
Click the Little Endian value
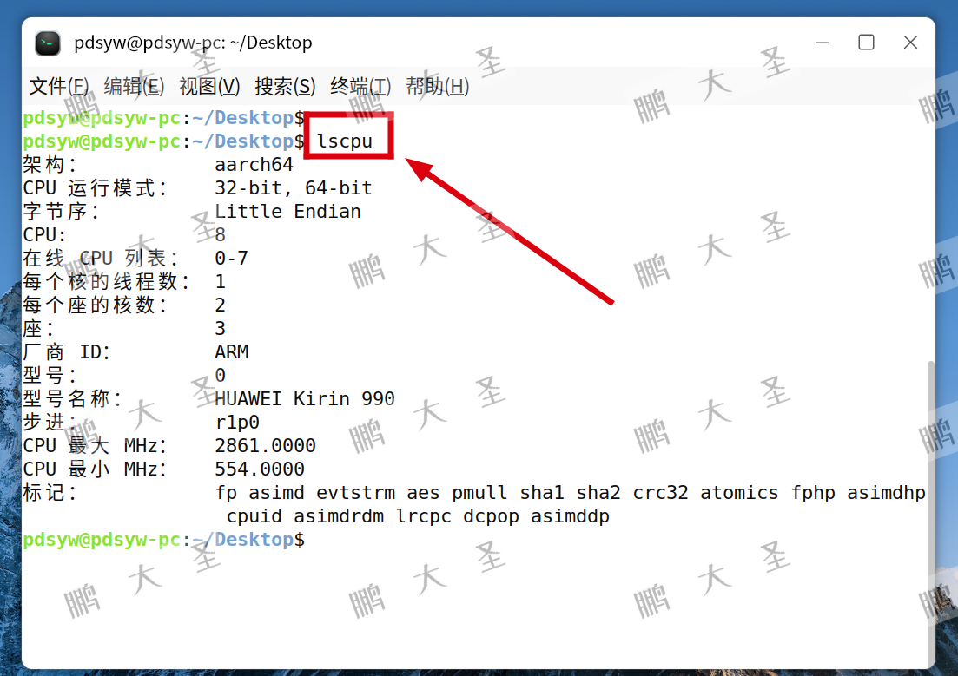tap(287, 211)
